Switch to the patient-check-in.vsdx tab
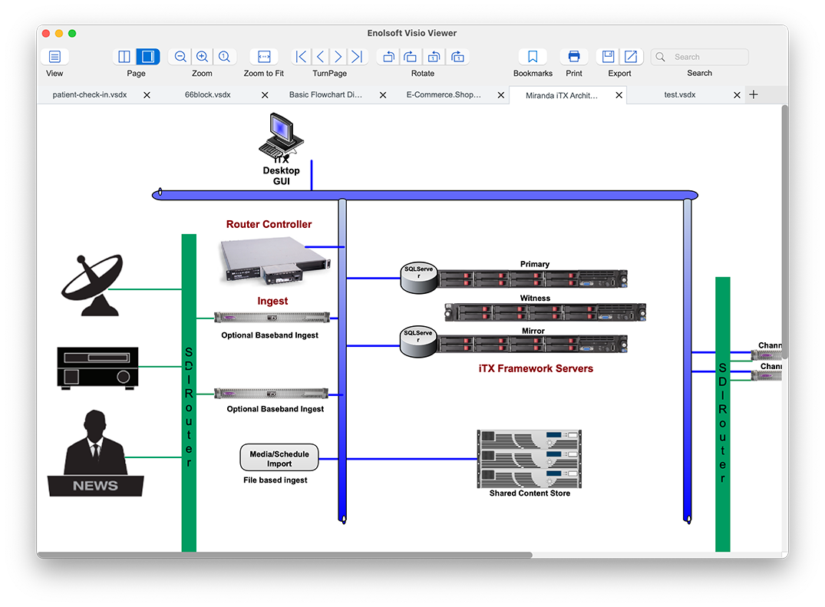The image size is (825, 607). pyautogui.click(x=89, y=95)
